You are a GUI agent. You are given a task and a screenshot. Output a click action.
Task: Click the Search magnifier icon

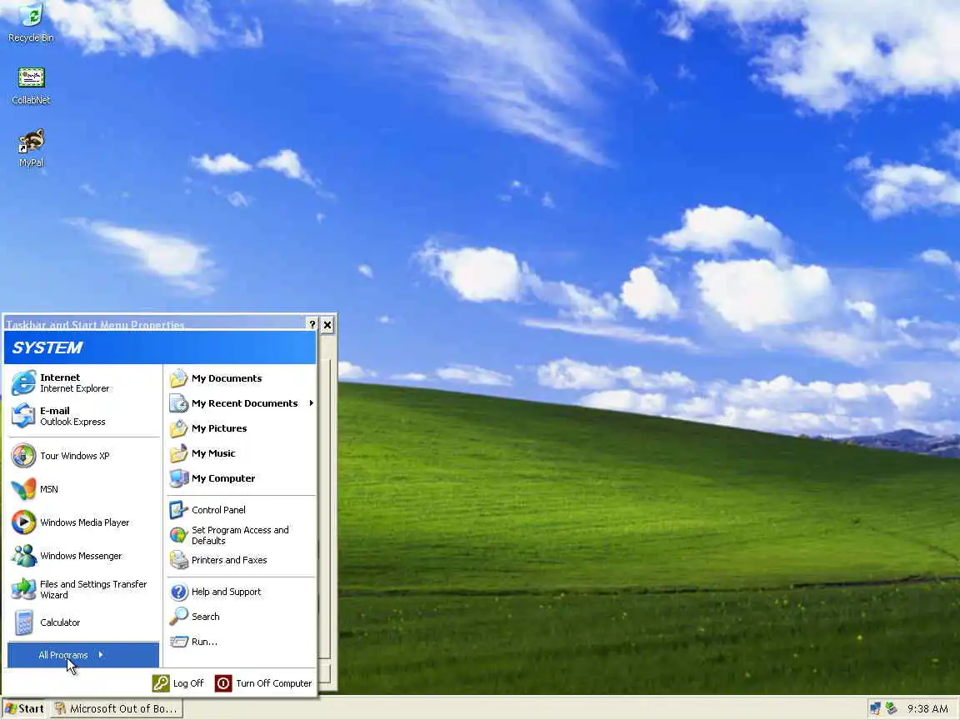(178, 617)
